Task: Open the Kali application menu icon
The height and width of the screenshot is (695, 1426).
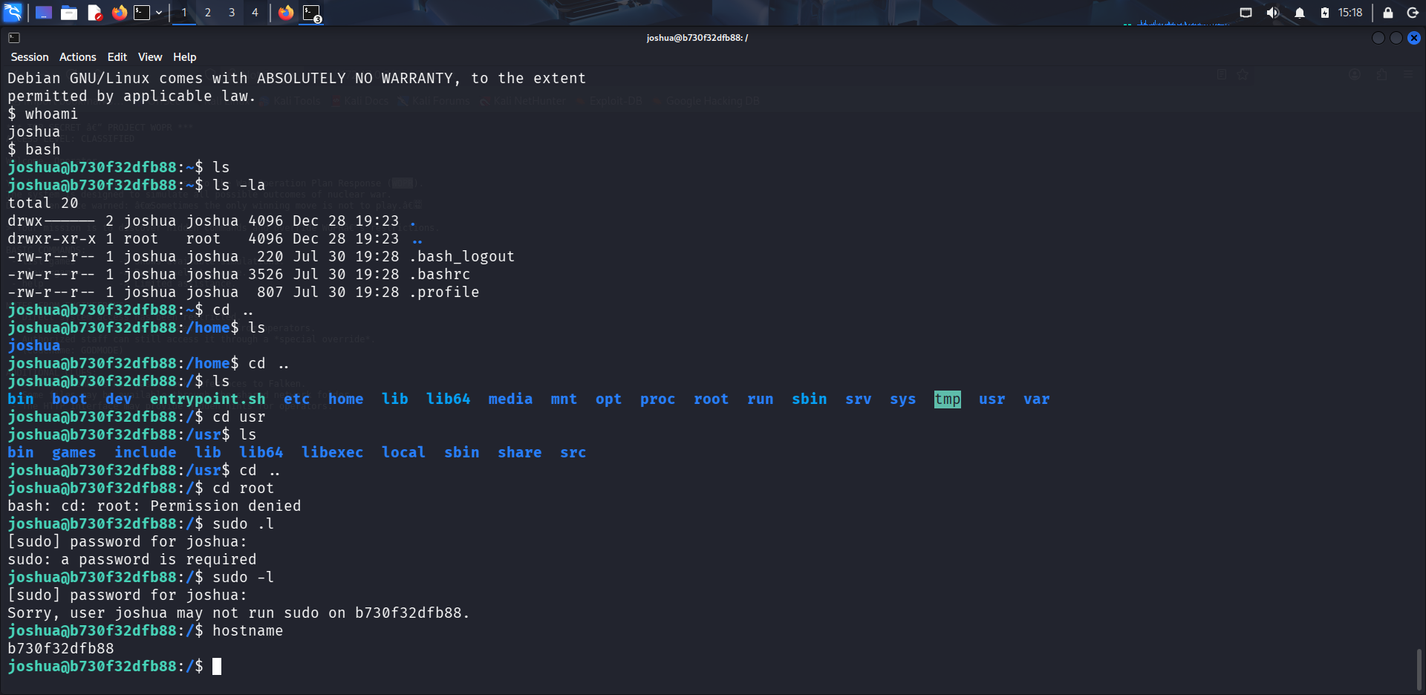Action: [x=13, y=13]
